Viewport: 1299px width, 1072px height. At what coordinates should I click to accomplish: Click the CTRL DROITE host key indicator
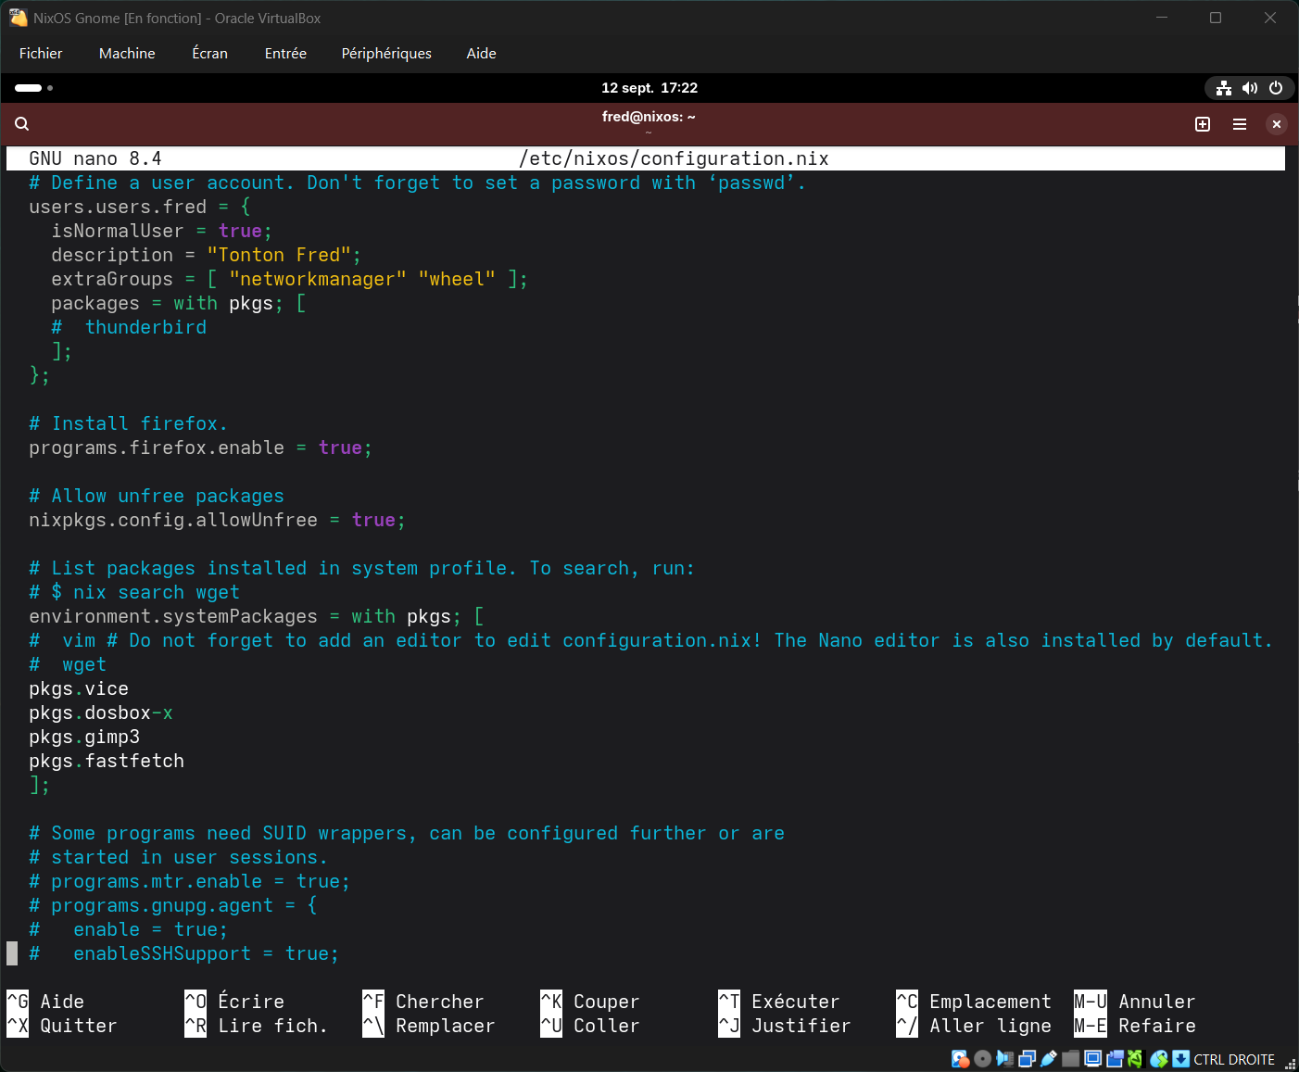pyautogui.click(x=1233, y=1059)
